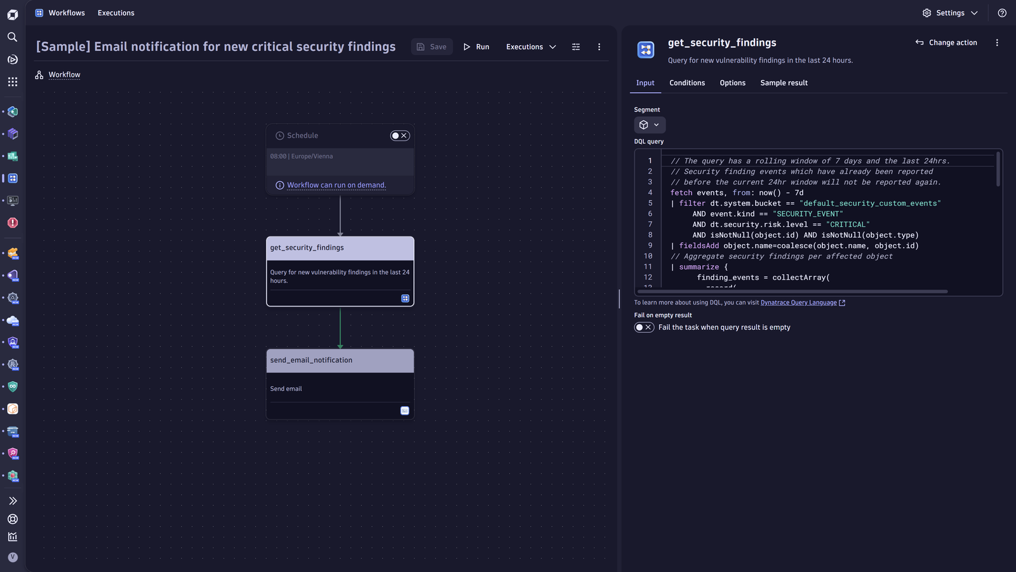Screen dimensions: 1016x572
Task: Open the Workflow can run on demand link
Action: [337, 186]
